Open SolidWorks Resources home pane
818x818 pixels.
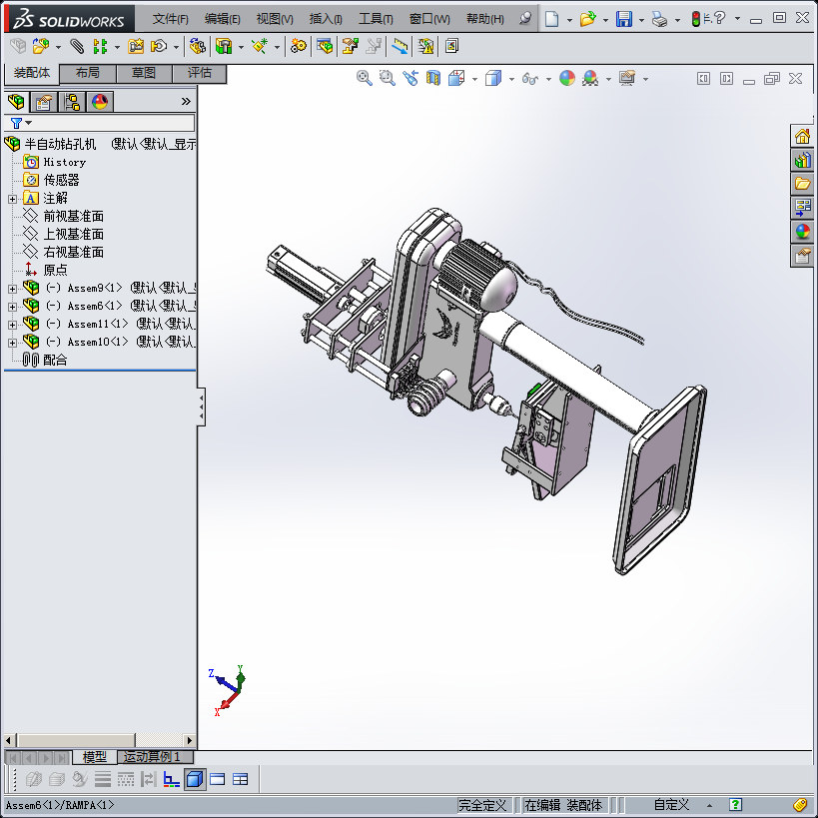pos(802,137)
